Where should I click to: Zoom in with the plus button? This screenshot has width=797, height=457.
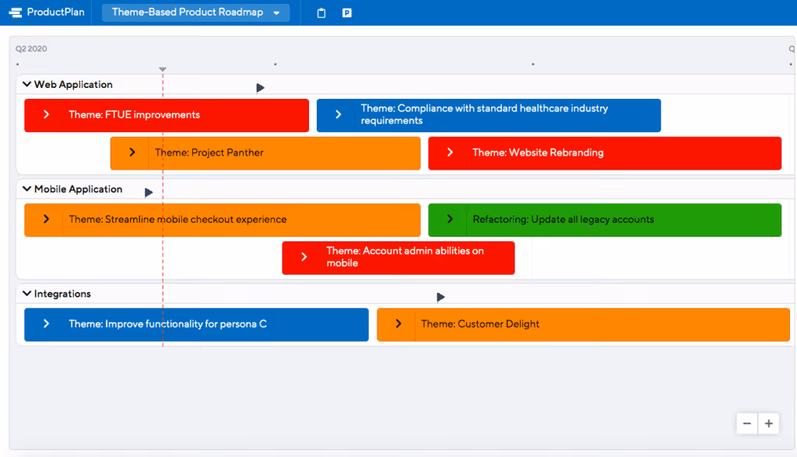(768, 423)
